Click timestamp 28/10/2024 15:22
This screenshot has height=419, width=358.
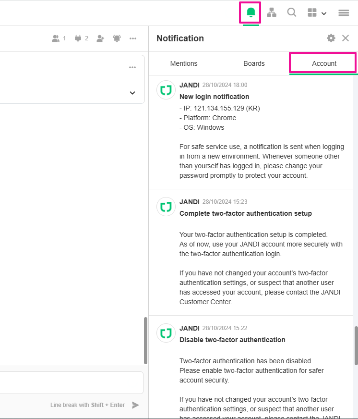coord(225,328)
